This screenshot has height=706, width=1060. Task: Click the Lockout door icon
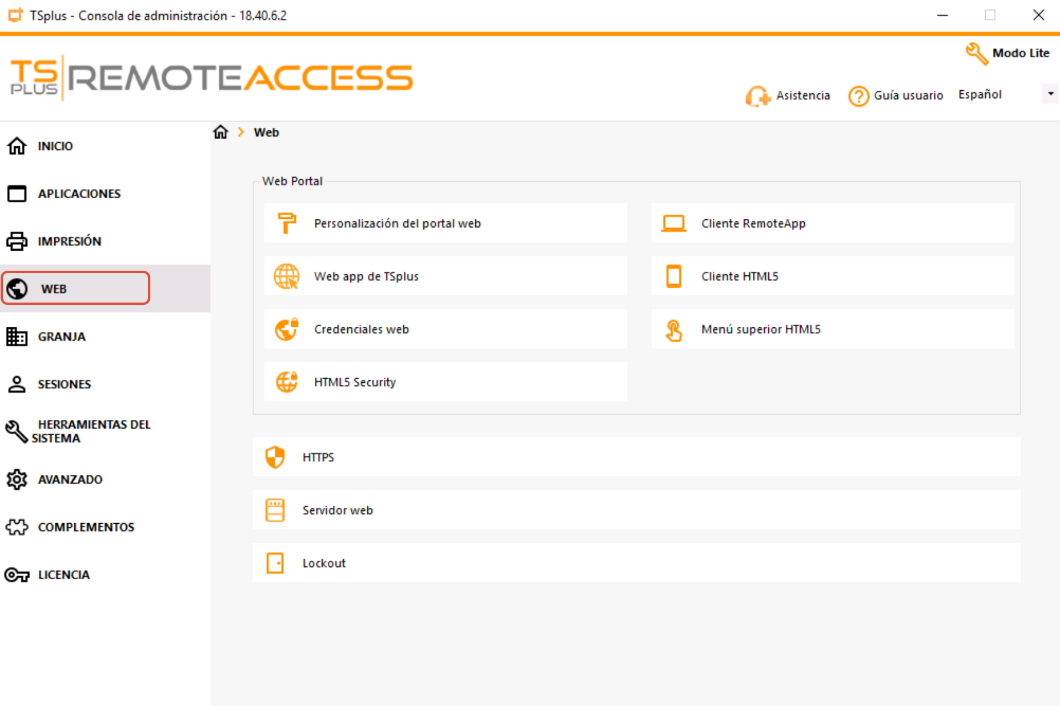(x=275, y=563)
